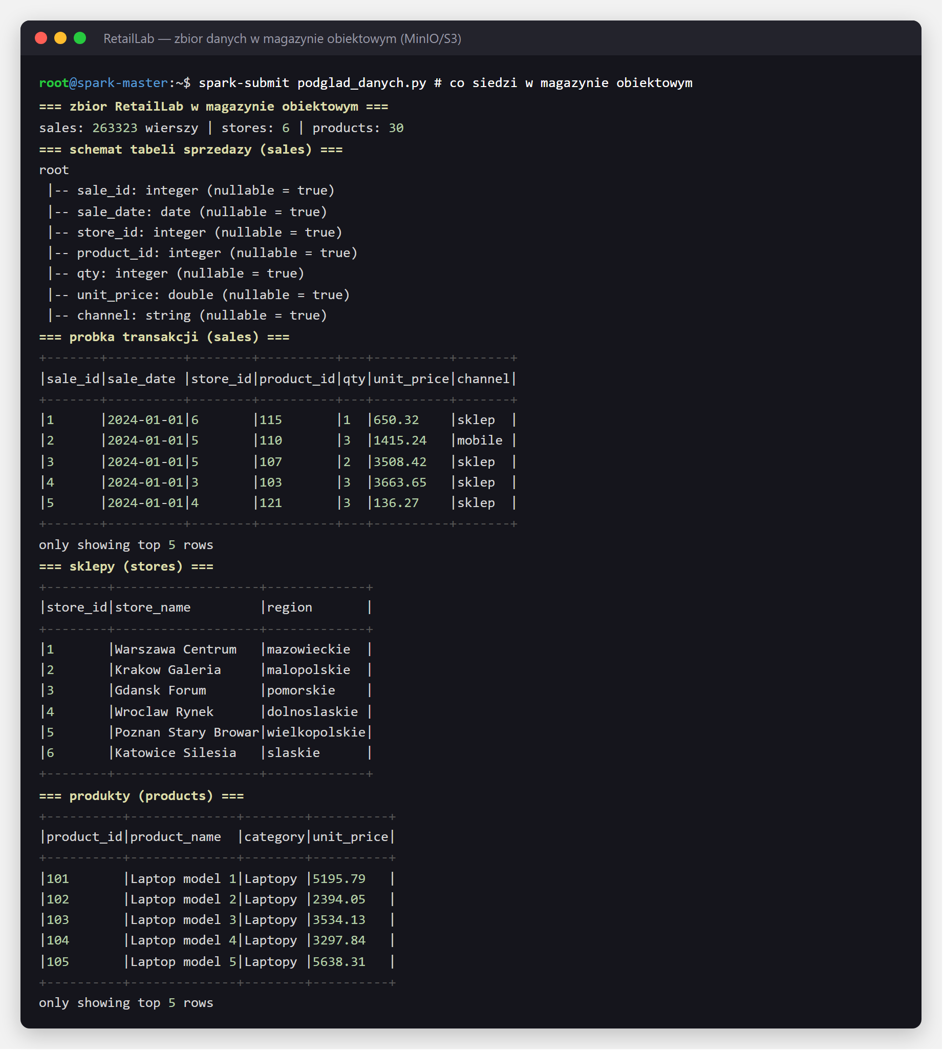Click the schema line 'channel: string'
Screen dimensions: 943x1050
(134, 316)
